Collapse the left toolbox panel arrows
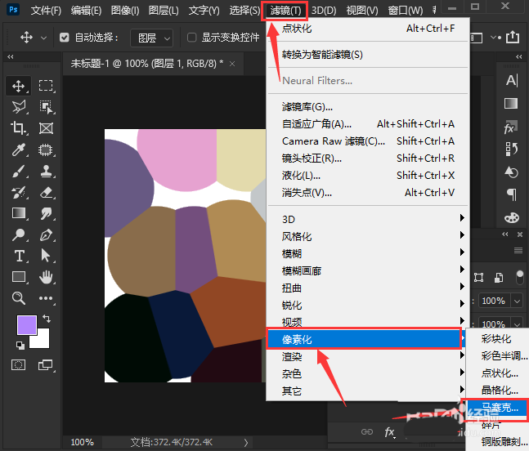529x451 pixels. (10, 57)
